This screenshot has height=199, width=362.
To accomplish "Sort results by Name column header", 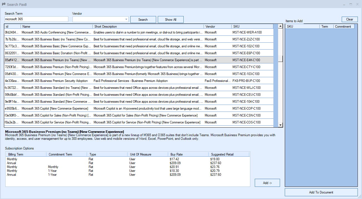I will point(57,27).
